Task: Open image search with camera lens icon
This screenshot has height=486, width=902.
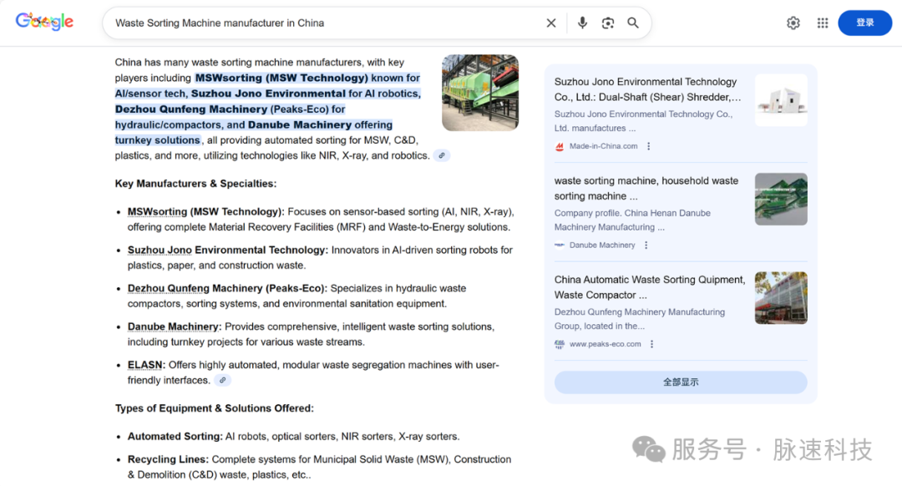Action: (x=607, y=23)
